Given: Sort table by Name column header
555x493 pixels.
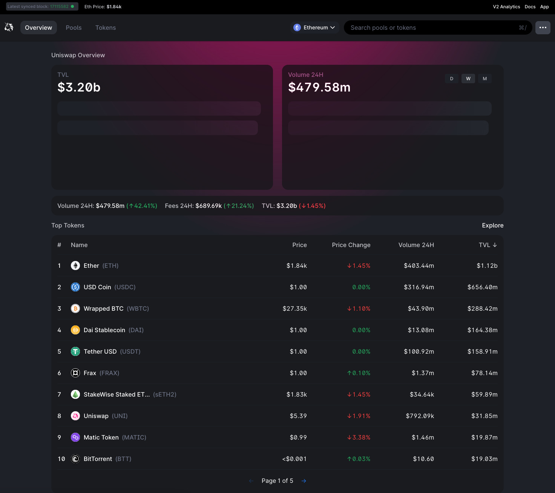Looking at the screenshot, I should pyautogui.click(x=79, y=245).
